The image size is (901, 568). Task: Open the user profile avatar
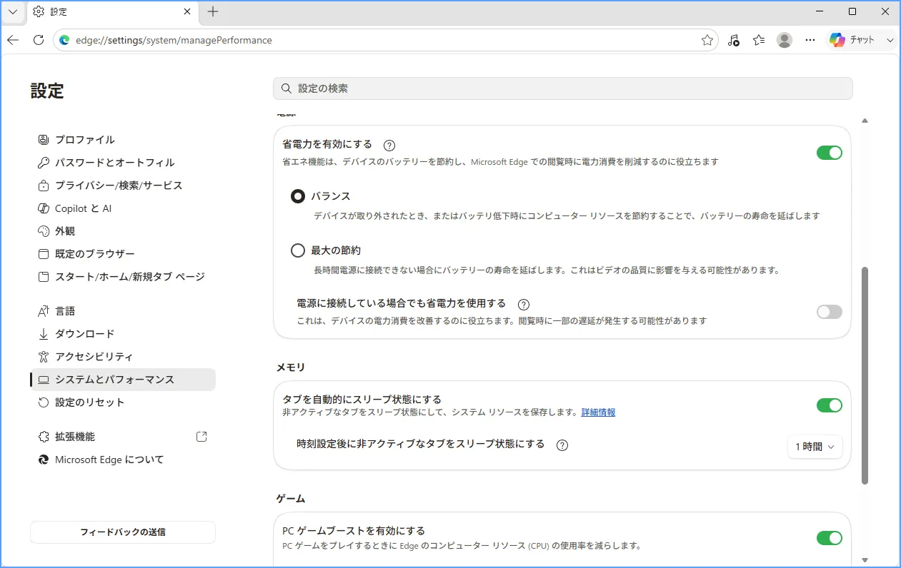click(785, 40)
